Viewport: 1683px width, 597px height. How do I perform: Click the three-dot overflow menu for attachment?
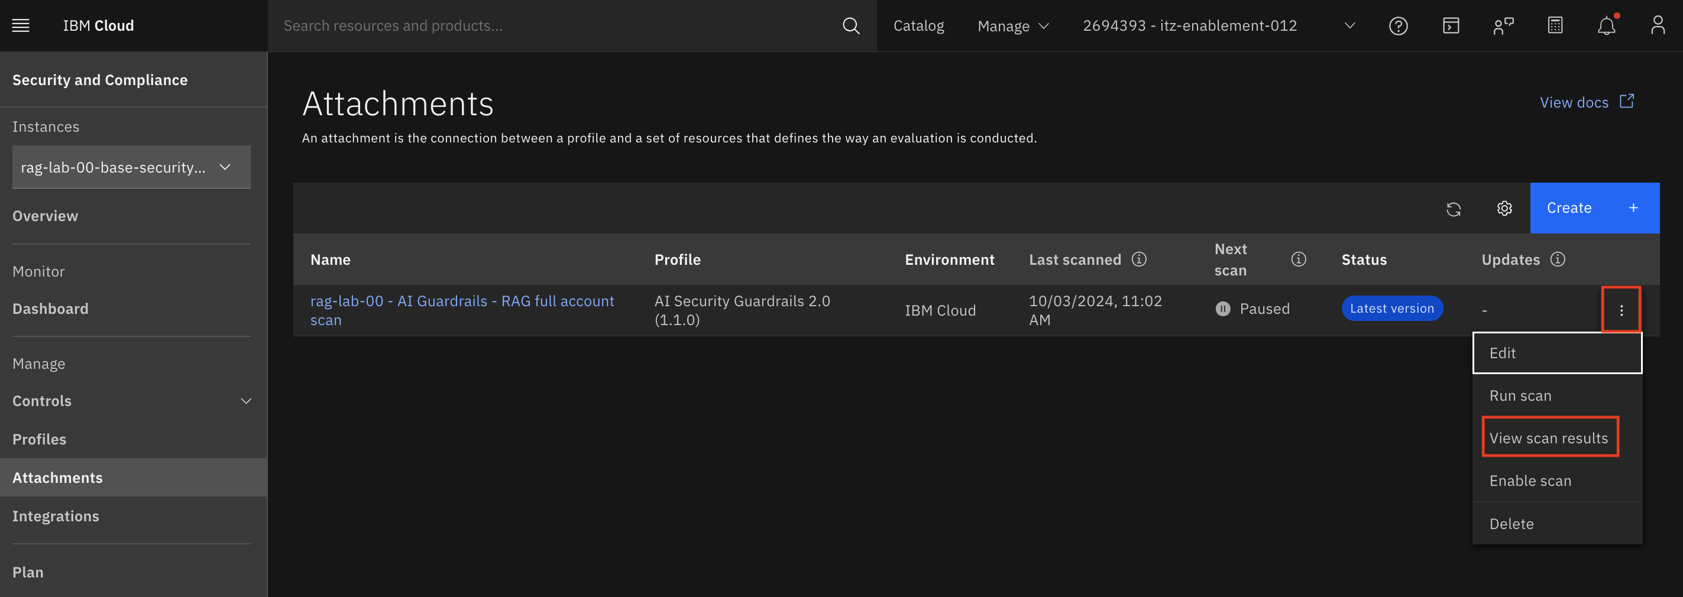click(1621, 310)
